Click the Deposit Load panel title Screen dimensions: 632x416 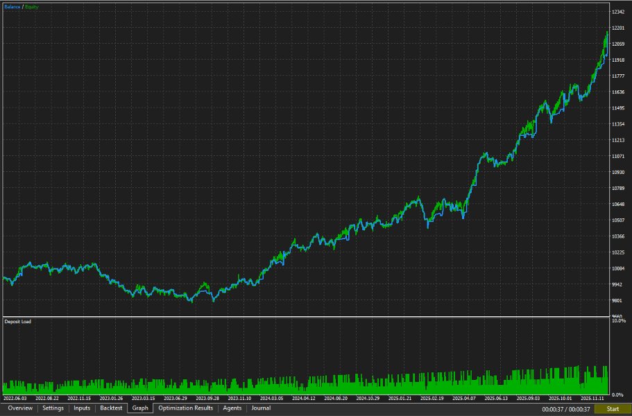pos(18,322)
